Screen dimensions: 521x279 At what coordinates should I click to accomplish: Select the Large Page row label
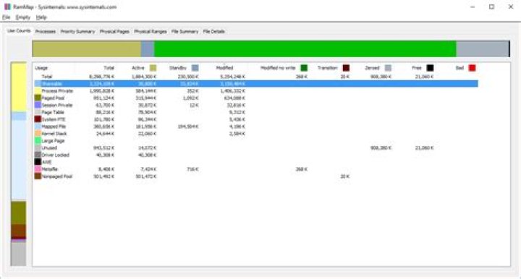click(53, 141)
